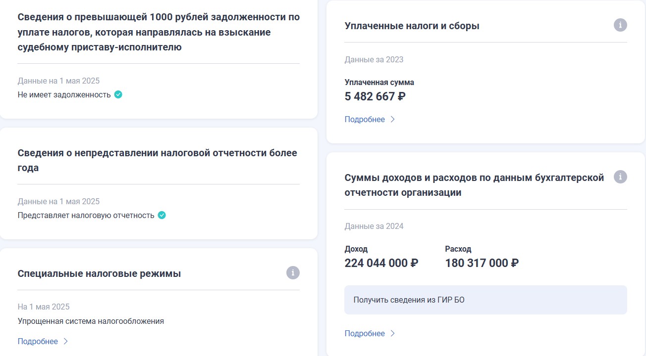Viewport: 646px width, 356px height.
Task: Click green checkmark beside "Не имеет задолженность"
Action: tap(118, 94)
